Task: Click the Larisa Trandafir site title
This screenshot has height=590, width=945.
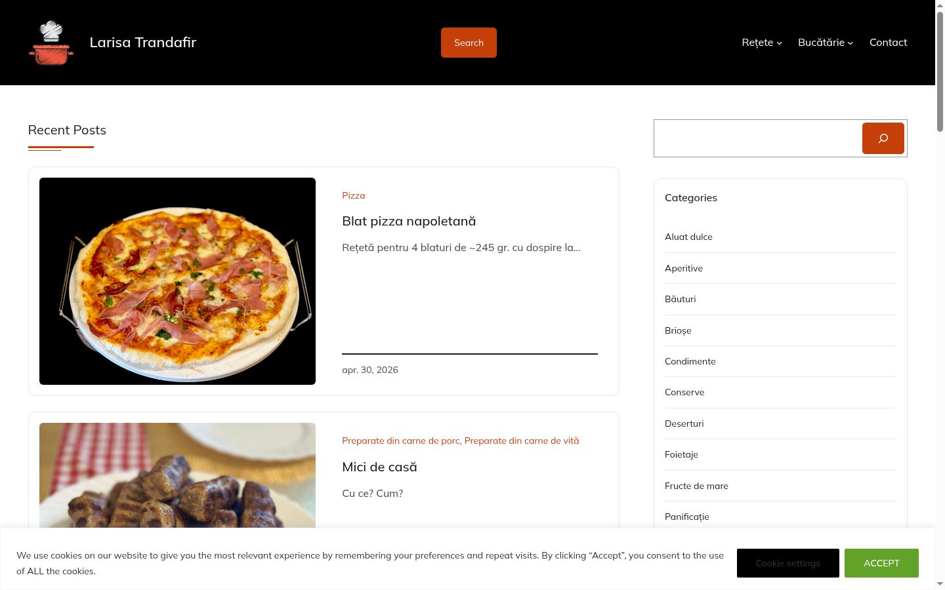Action: [x=142, y=43]
